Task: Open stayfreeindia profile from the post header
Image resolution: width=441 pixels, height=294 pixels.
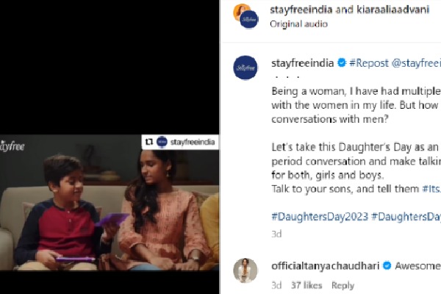Action: 296,10
